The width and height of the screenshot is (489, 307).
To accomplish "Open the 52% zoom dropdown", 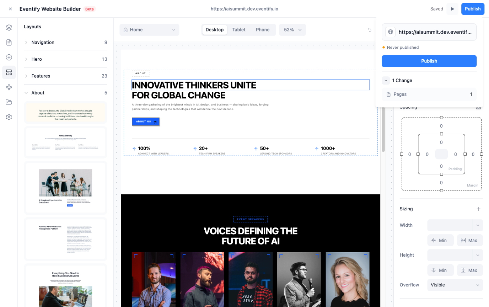I will (292, 30).
